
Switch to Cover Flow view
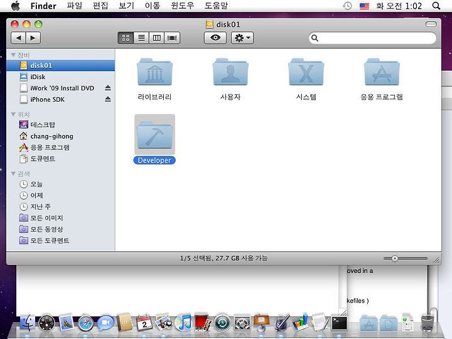[x=172, y=38]
